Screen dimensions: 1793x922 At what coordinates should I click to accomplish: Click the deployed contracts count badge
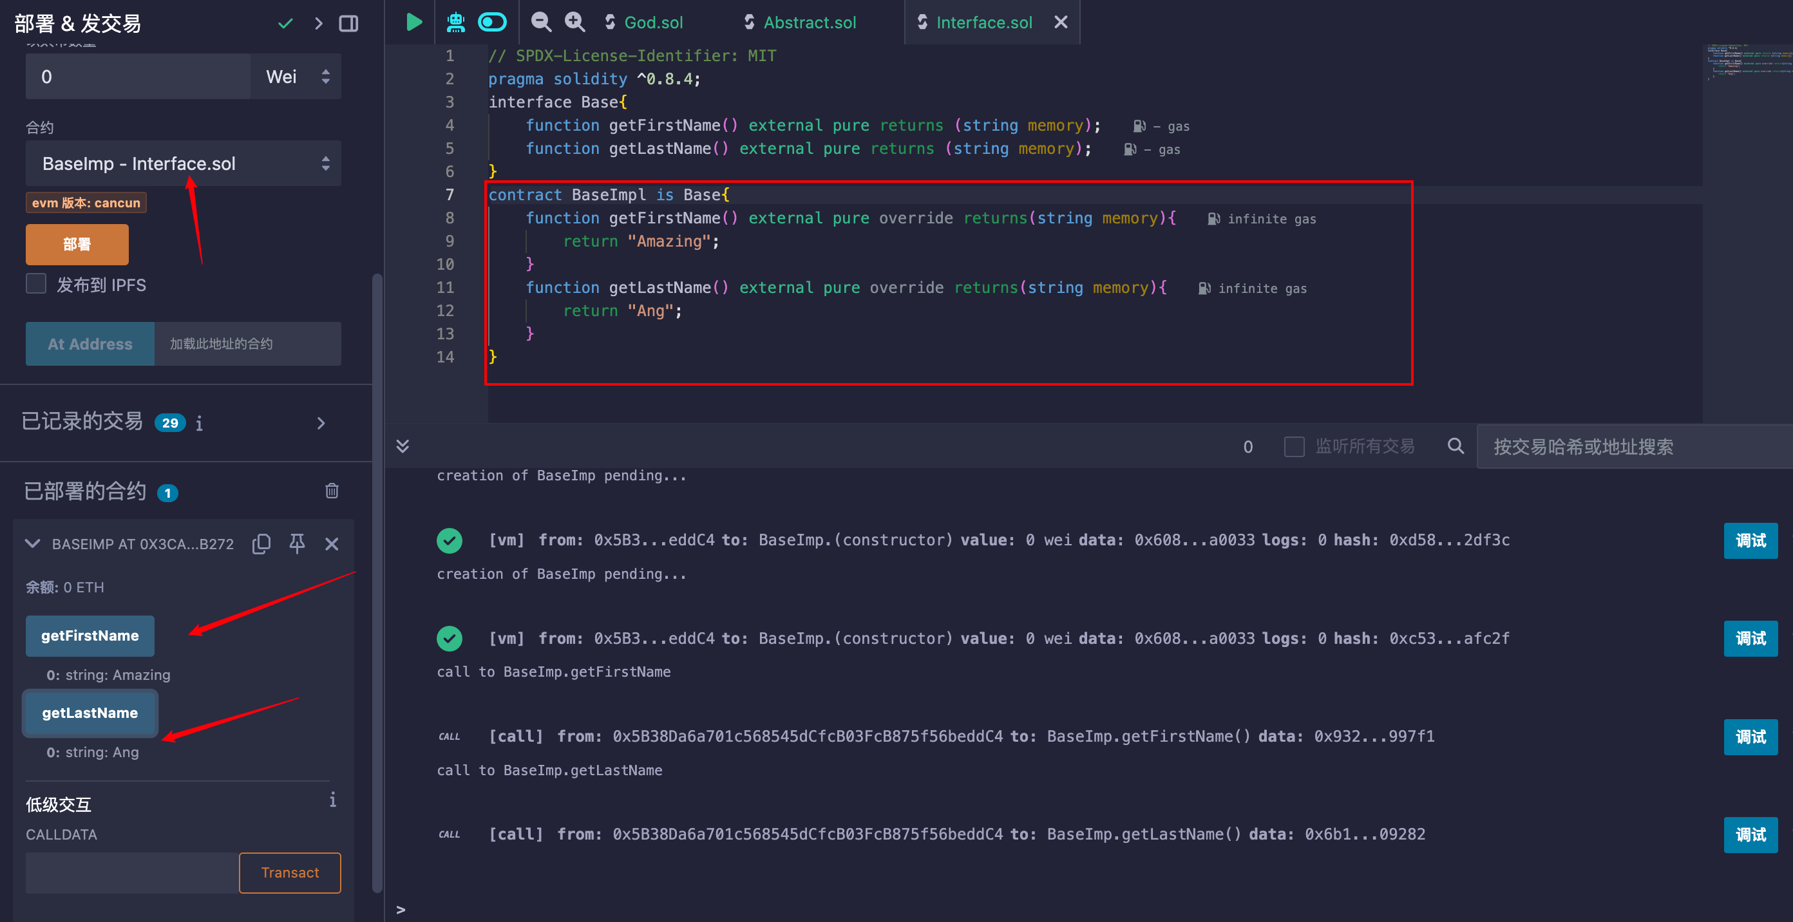click(x=167, y=493)
